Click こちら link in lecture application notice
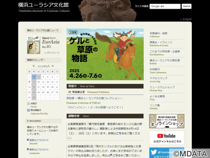 (x=117, y=155)
